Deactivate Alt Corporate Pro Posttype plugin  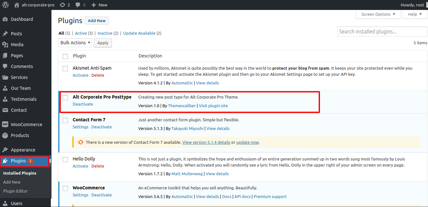pyautogui.click(x=83, y=104)
